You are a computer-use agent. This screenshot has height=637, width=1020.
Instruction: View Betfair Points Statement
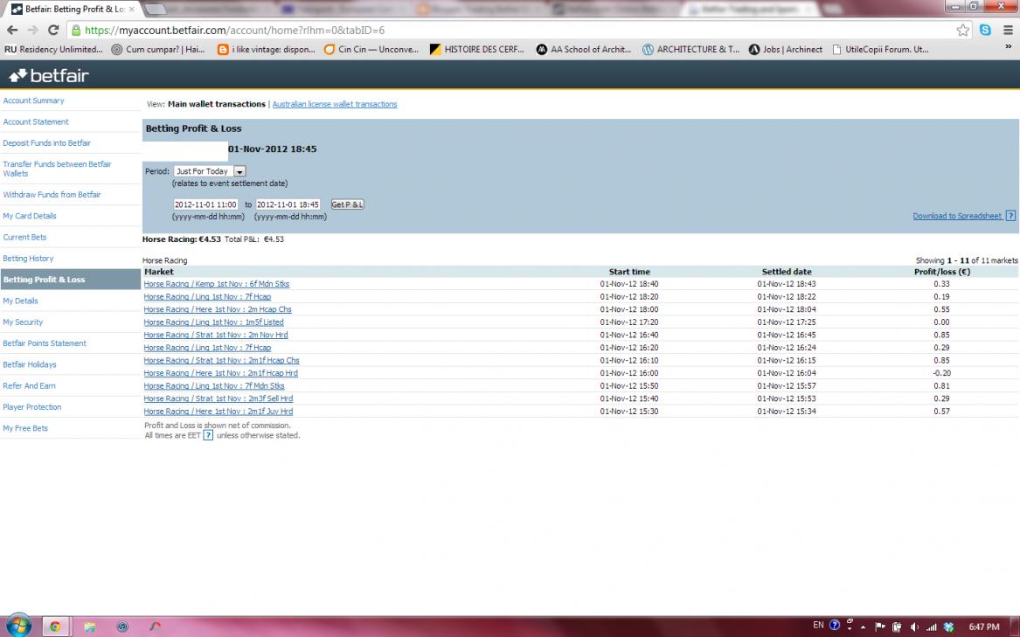coord(45,343)
